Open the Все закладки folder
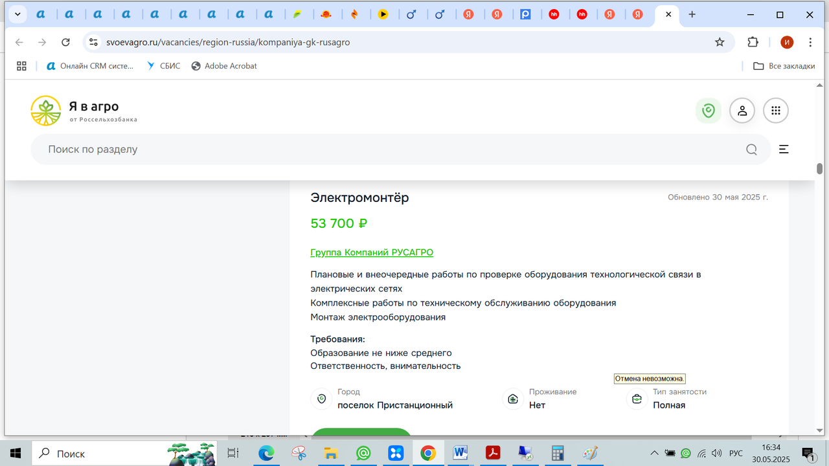 (x=784, y=66)
